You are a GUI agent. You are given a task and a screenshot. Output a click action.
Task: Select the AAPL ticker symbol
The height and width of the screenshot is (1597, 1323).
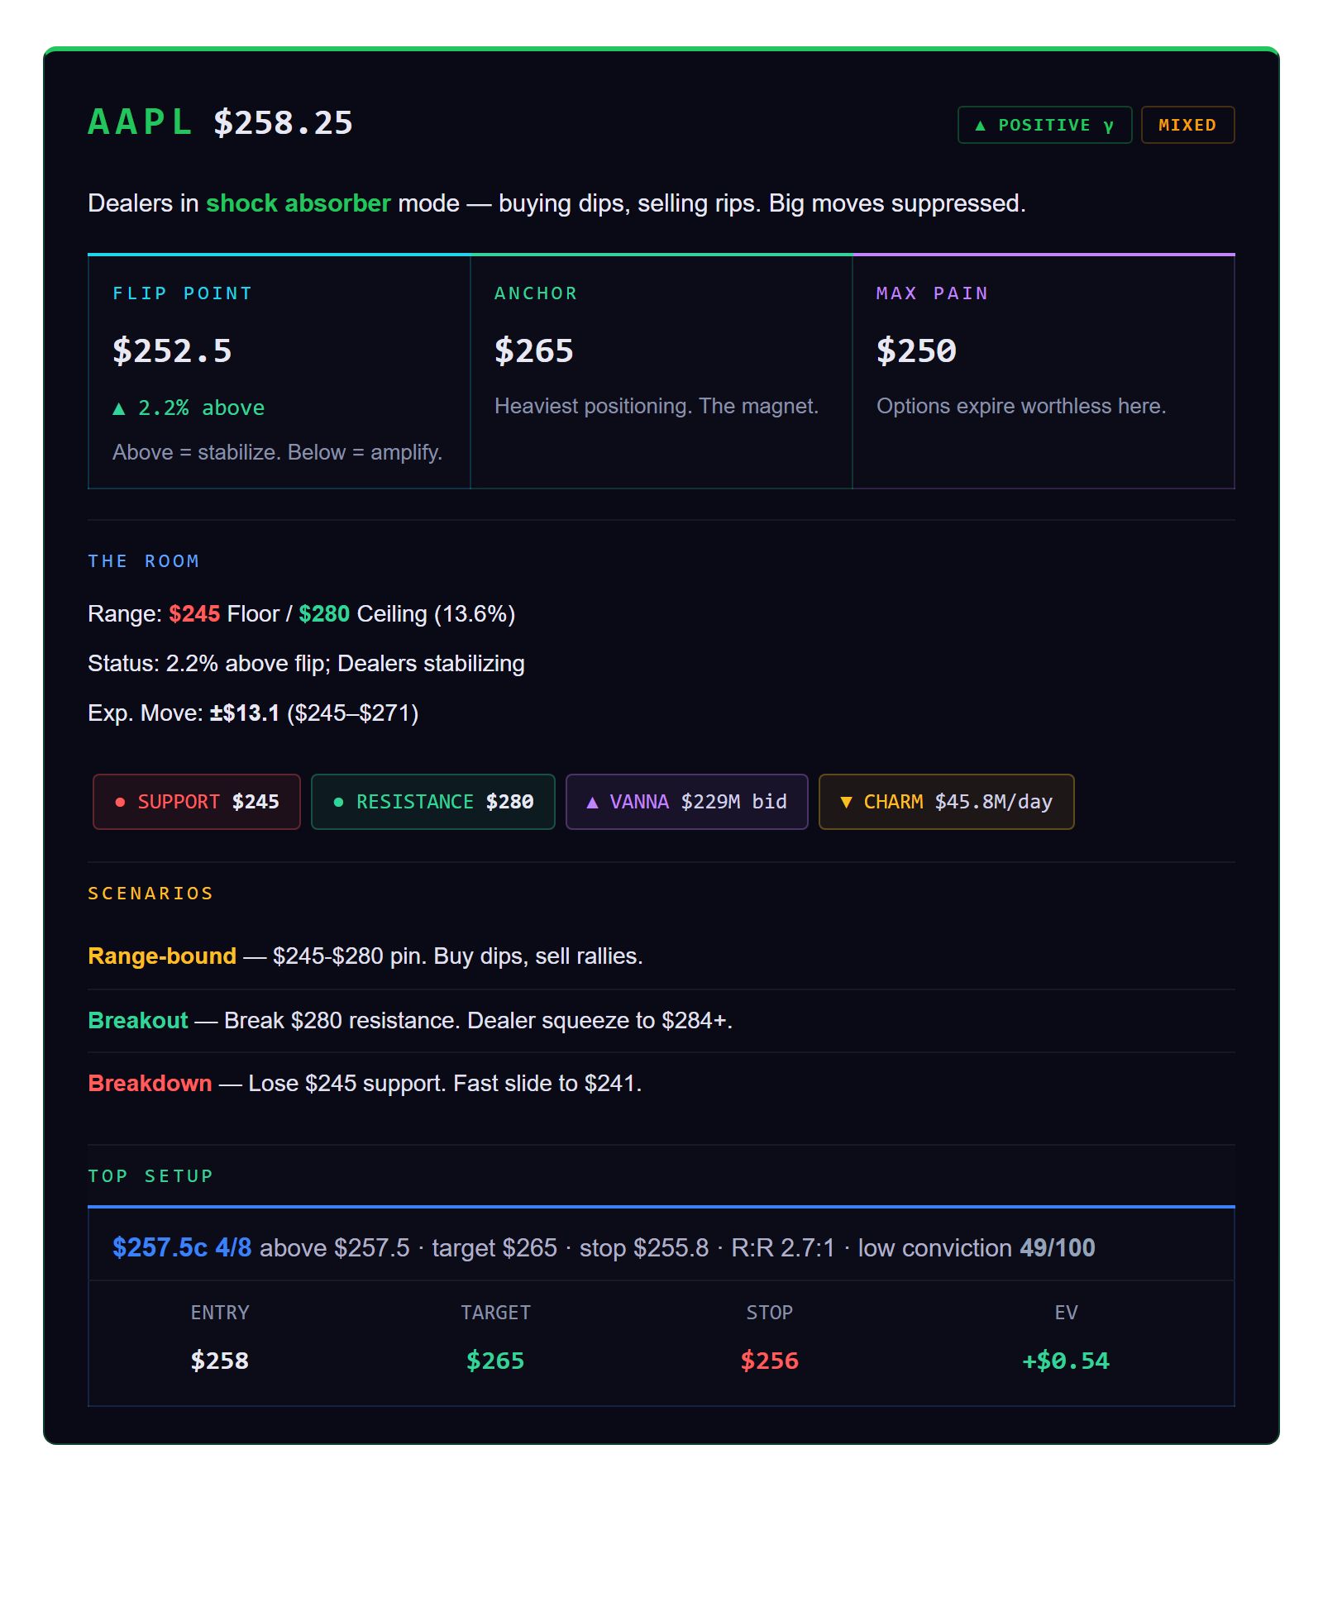tap(141, 122)
